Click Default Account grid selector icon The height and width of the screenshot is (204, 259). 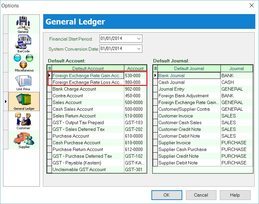(x=50, y=68)
